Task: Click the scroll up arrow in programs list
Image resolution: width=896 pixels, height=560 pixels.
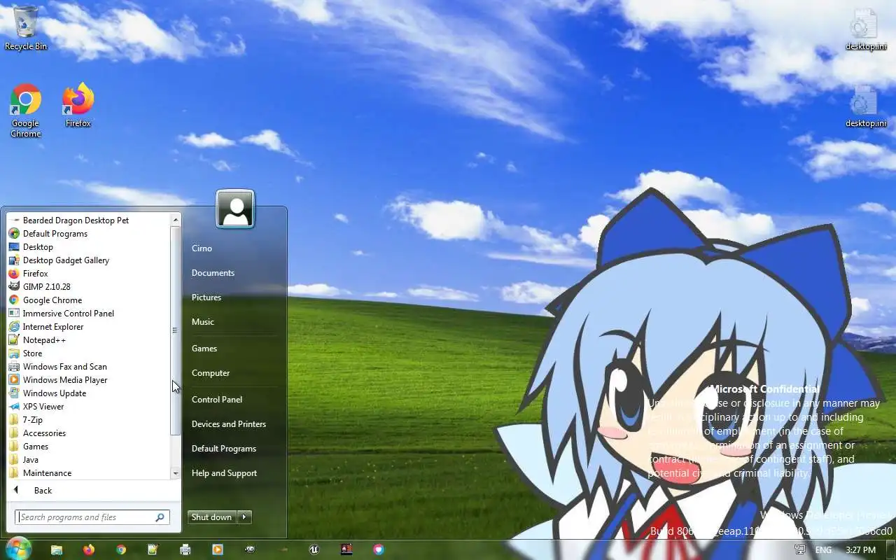Action: pyautogui.click(x=175, y=220)
